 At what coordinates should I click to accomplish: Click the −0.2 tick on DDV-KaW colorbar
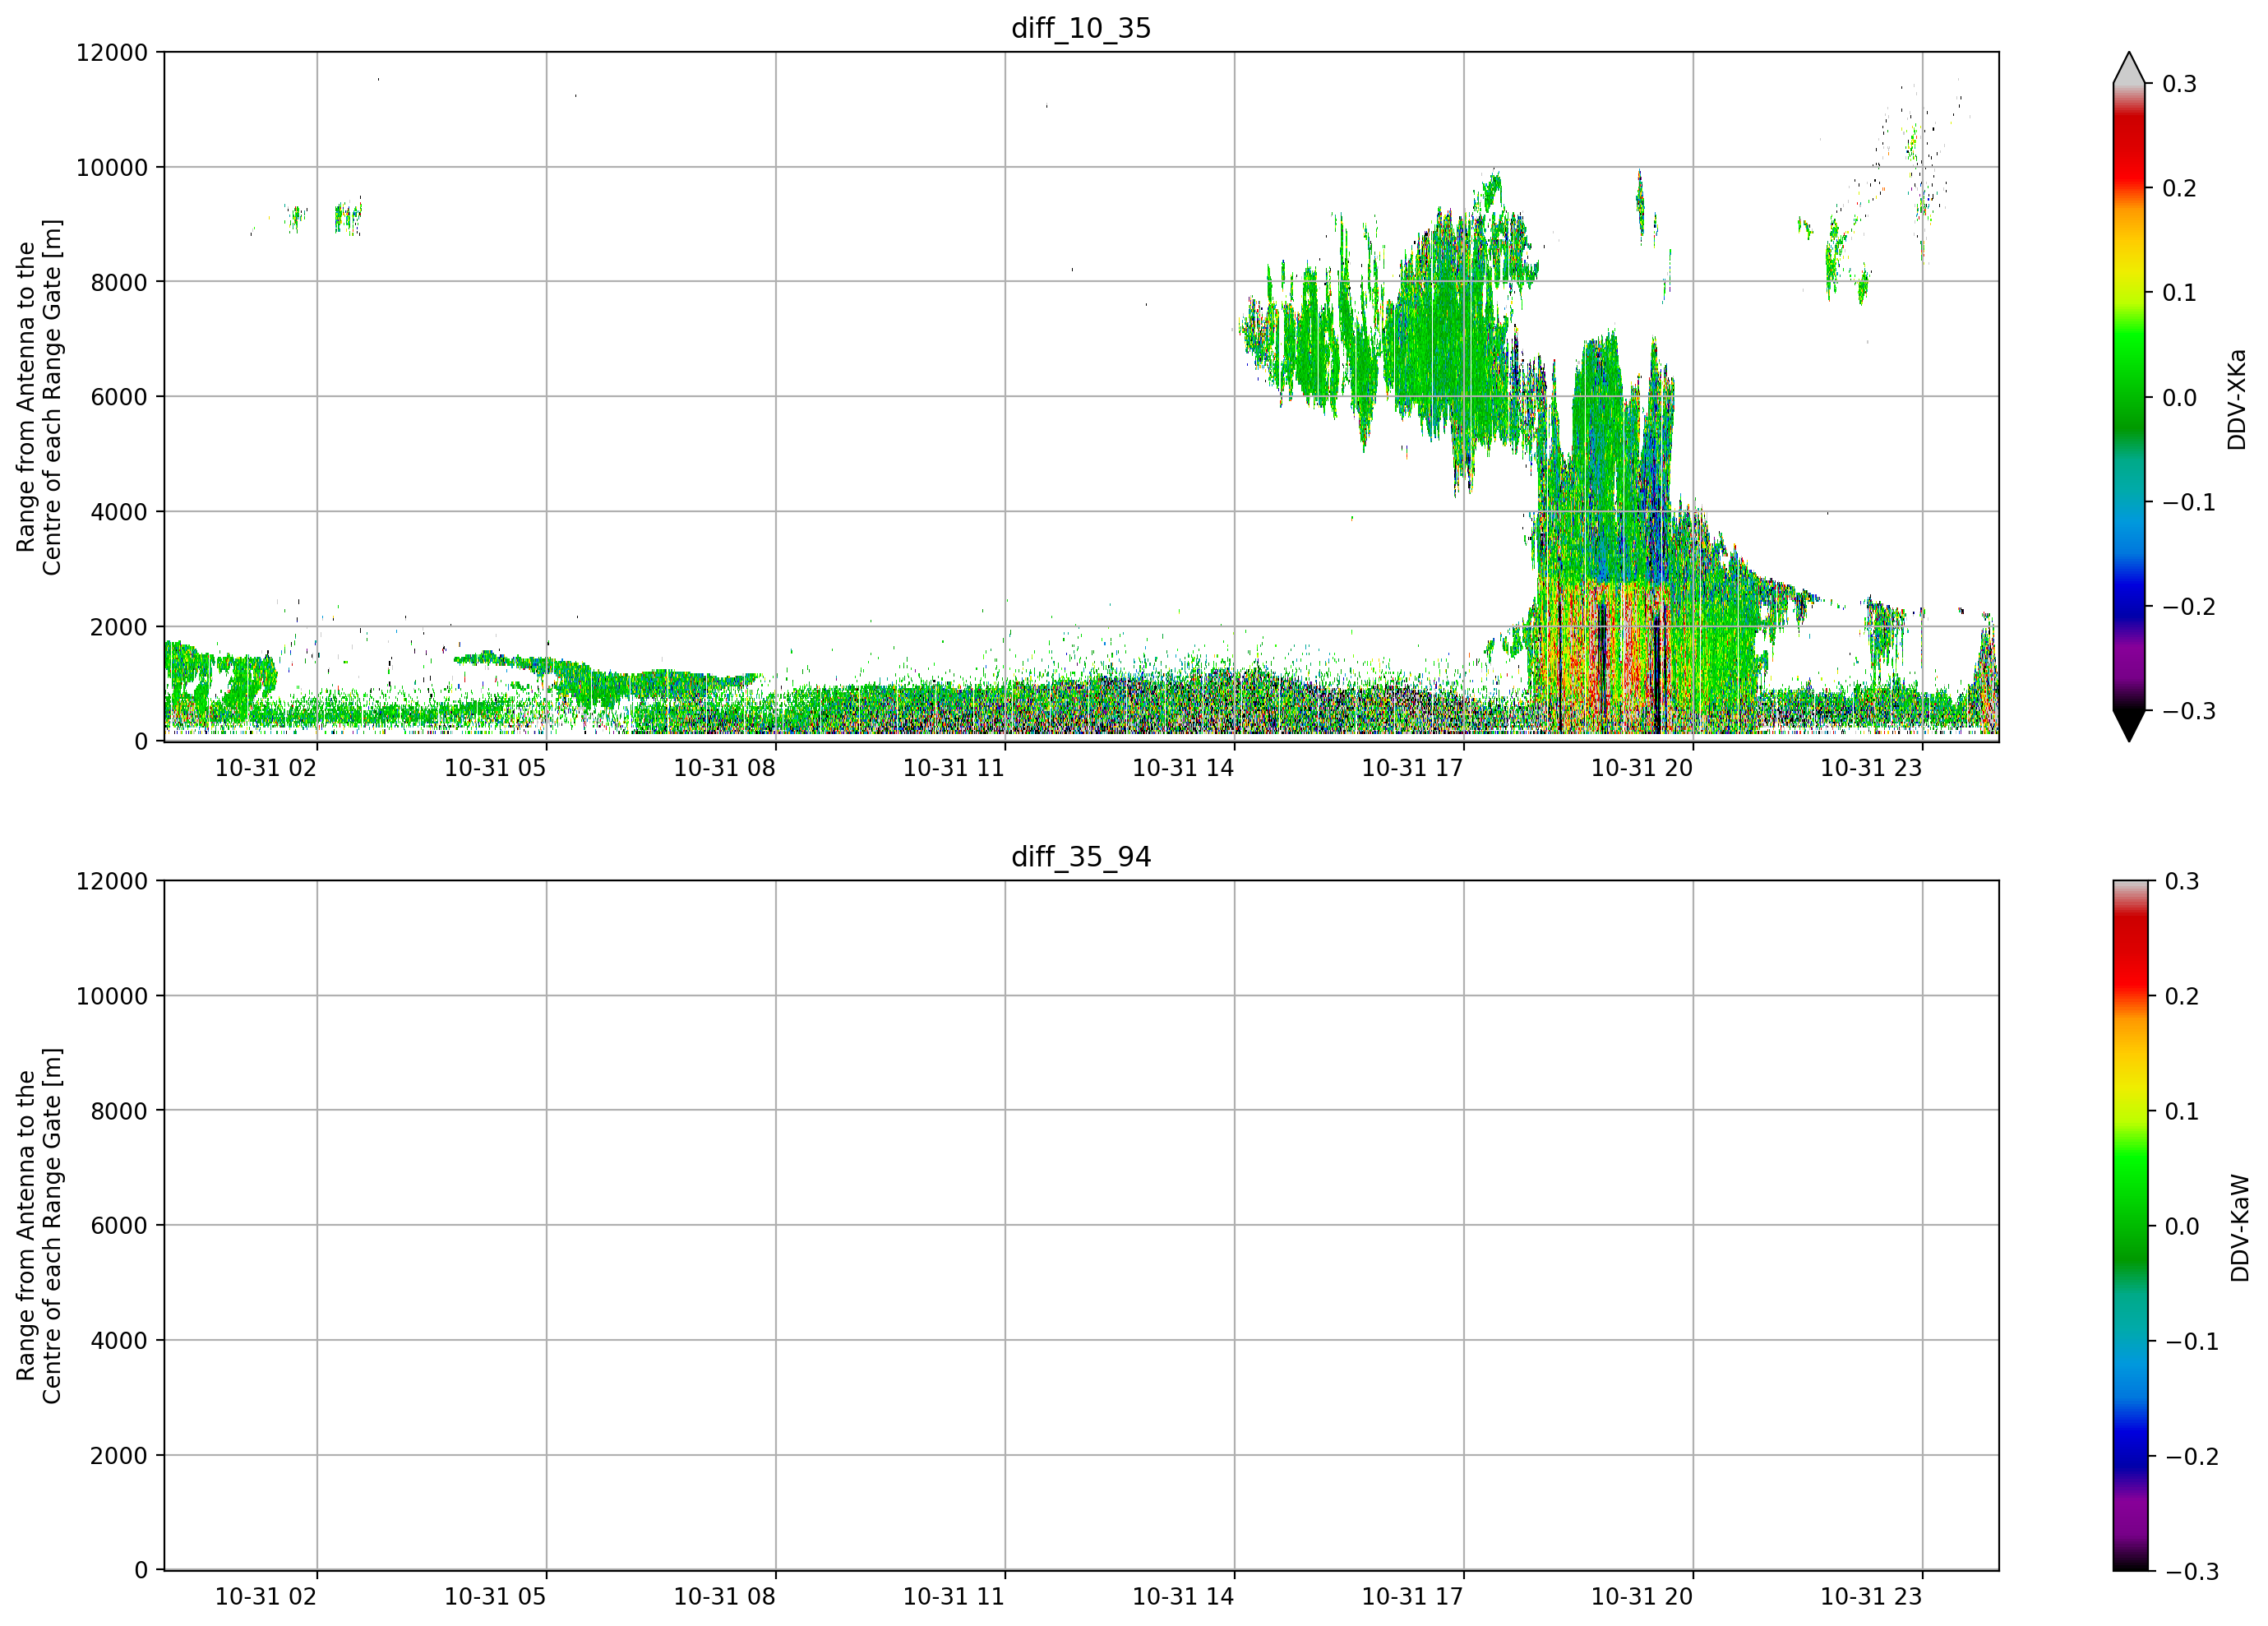(2191, 1457)
